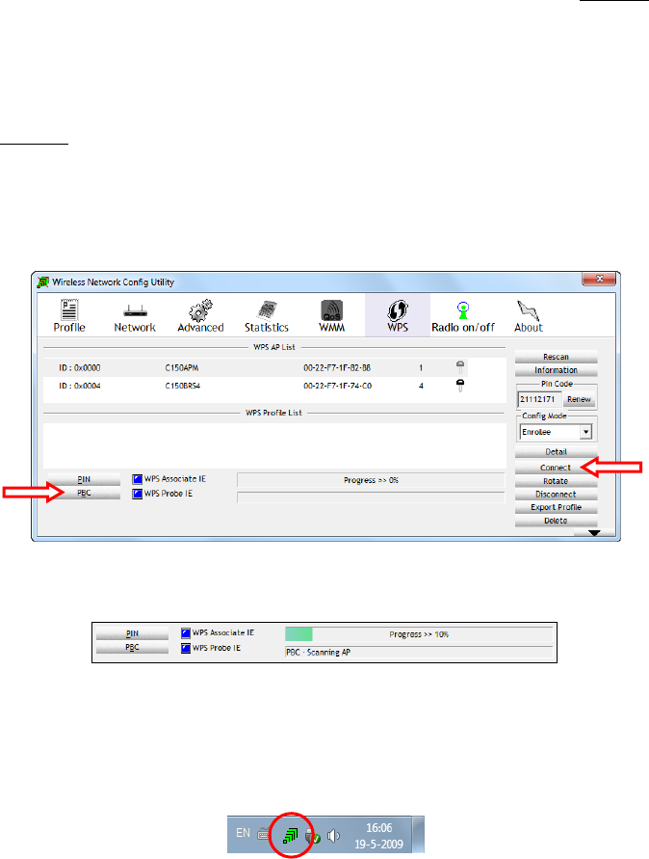The image size is (649, 859).
Task: Switch to the Network tab
Action: point(135,316)
